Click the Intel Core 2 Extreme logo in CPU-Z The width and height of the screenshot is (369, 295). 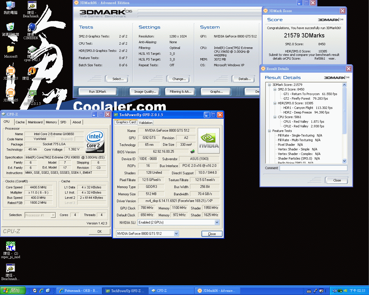point(95,142)
